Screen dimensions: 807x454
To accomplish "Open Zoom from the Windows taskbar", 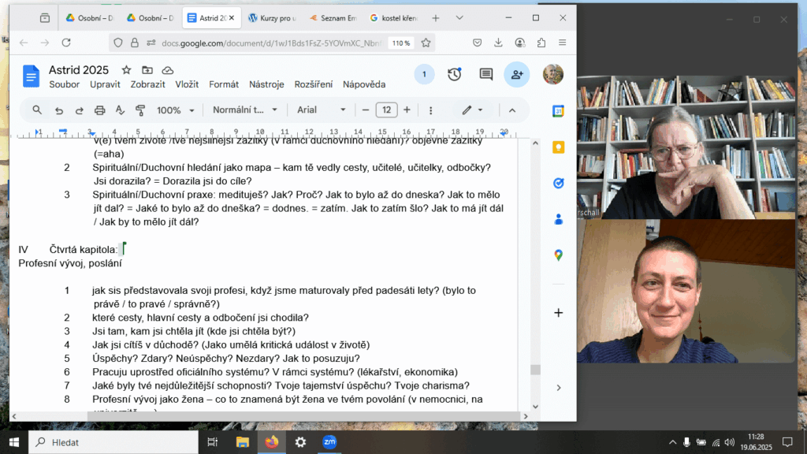I will click(329, 442).
